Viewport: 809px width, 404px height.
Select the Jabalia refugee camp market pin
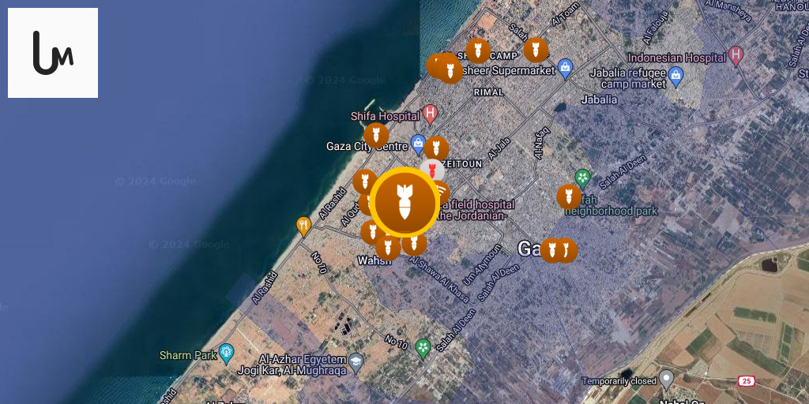[x=675, y=77]
